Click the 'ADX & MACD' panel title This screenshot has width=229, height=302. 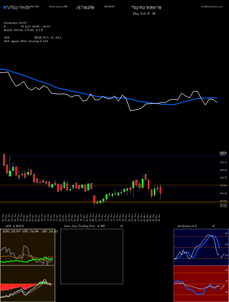15,226
